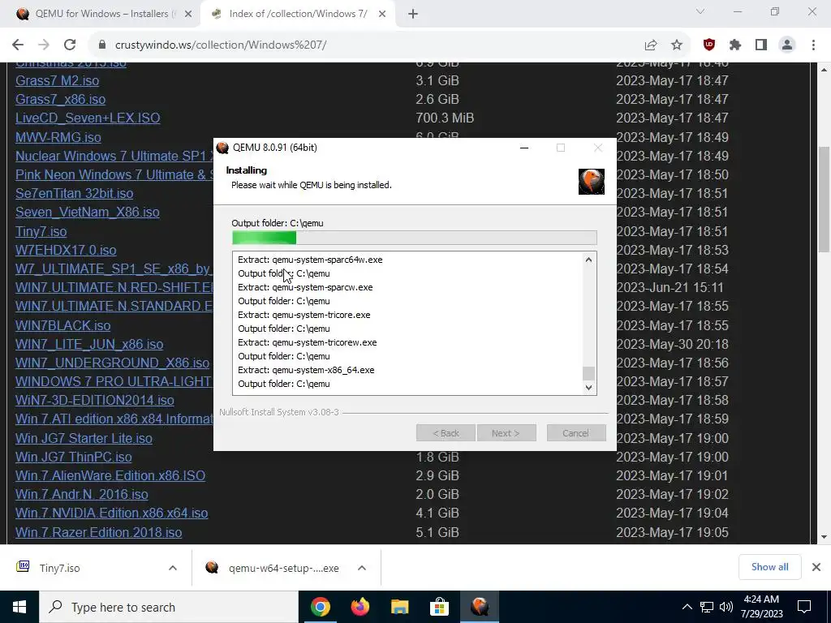
Task: Open downloaded Tiny7.iso from download bar
Action: (59, 568)
